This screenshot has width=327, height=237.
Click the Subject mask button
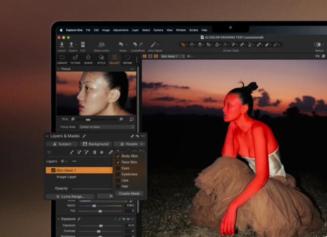pos(62,144)
